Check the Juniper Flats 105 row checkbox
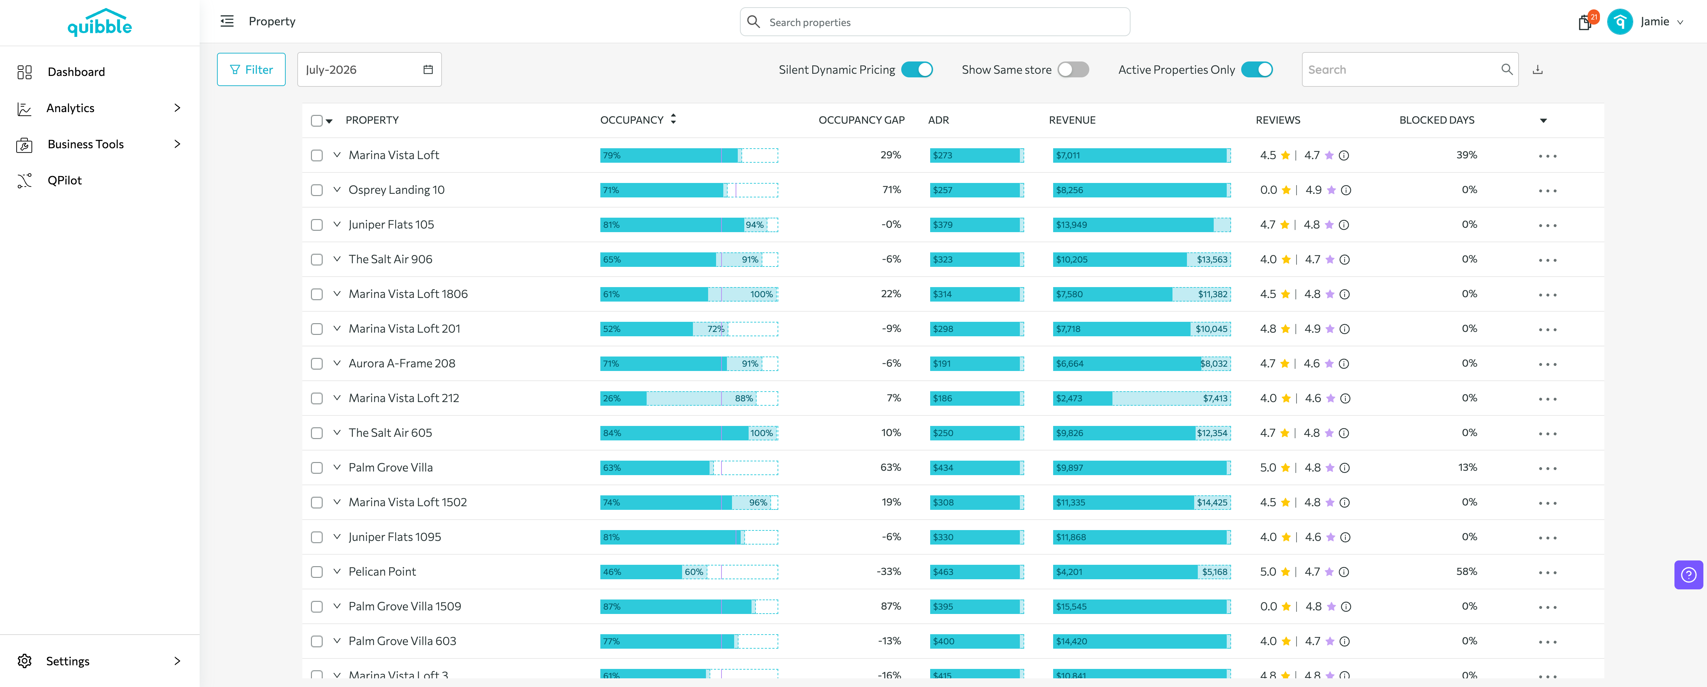This screenshot has width=1707, height=687. click(x=317, y=225)
